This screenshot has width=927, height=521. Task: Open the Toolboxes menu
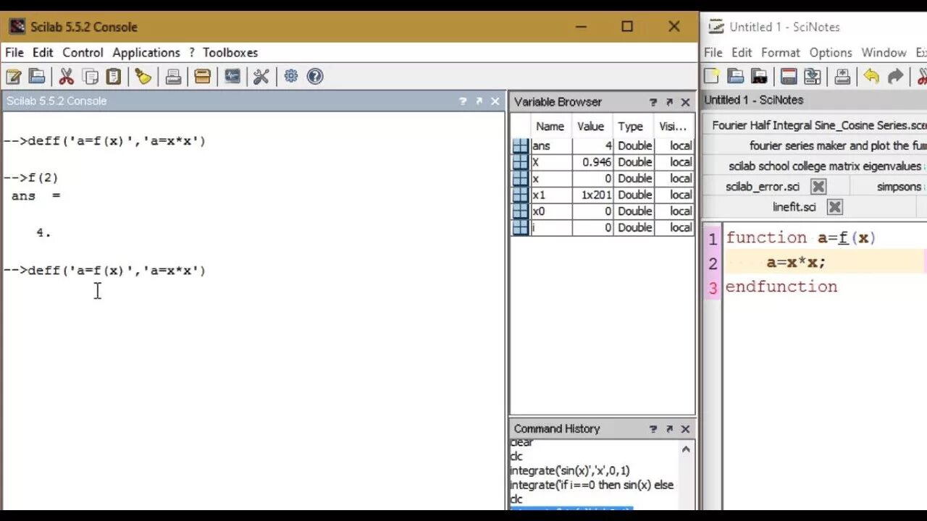230,52
